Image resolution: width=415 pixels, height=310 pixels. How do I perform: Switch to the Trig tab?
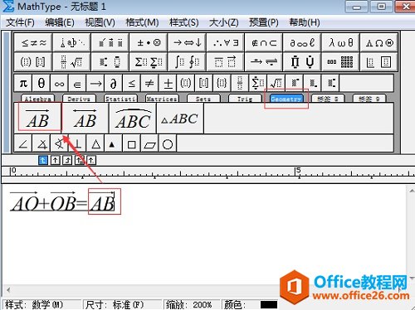(245, 99)
